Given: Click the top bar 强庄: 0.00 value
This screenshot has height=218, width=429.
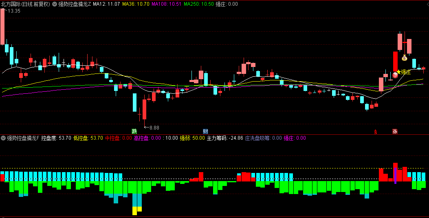Looking at the screenshot, I should pos(227,4).
